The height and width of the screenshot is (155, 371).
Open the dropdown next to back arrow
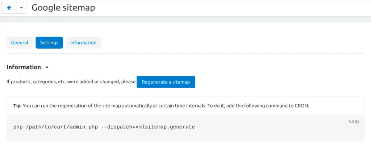click(21, 8)
